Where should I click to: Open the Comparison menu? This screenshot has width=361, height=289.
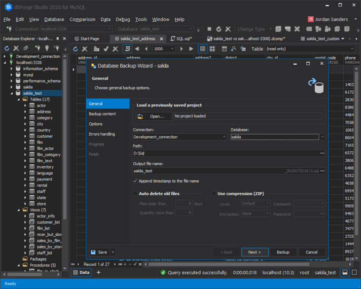[x=82, y=19]
